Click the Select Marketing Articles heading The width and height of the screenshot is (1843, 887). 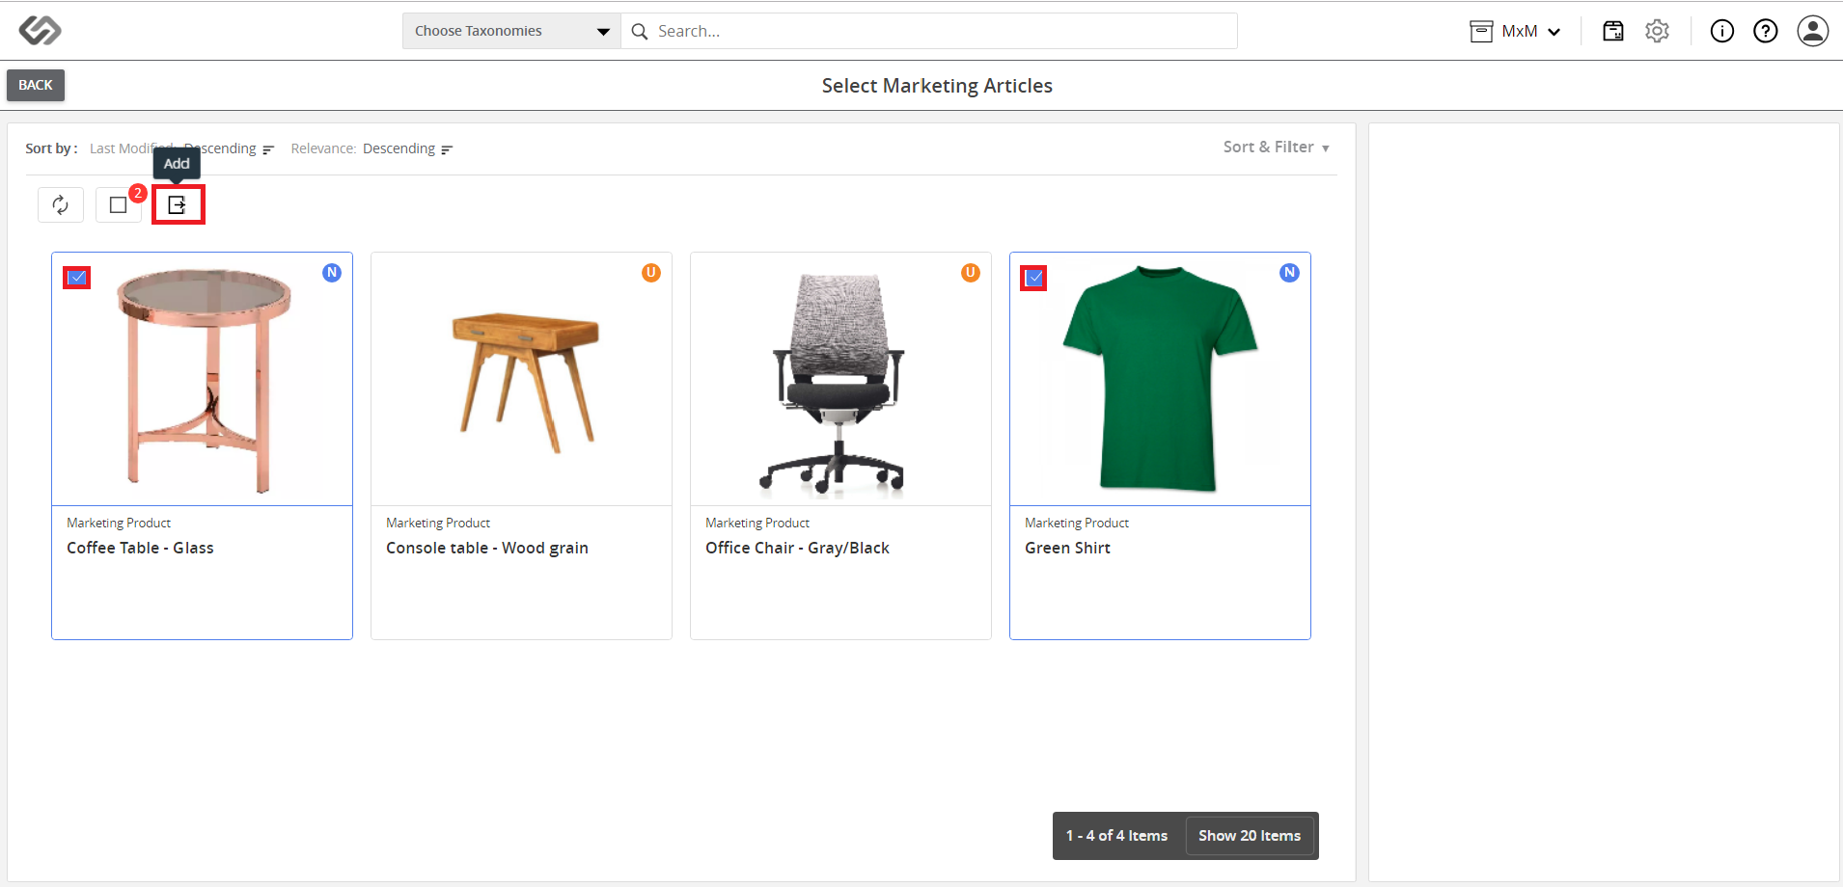(x=937, y=86)
